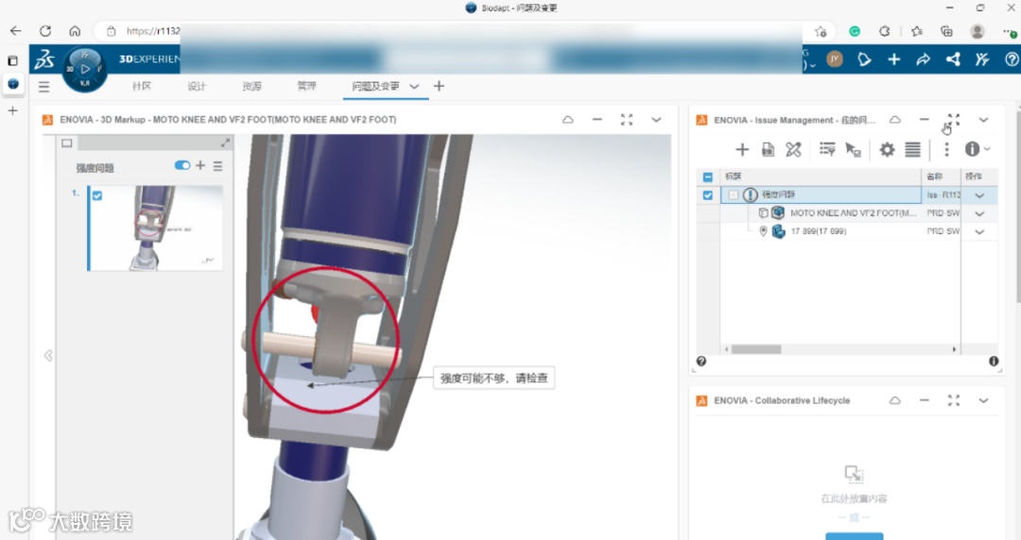Viewport: 1021px width, 540px height.
Task: Open the help question mark icon
Action: click(x=1012, y=59)
